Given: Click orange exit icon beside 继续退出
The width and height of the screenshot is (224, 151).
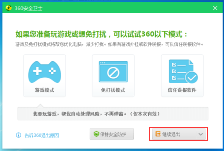Looking at the screenshot, I should pyautogui.click(x=158, y=134).
